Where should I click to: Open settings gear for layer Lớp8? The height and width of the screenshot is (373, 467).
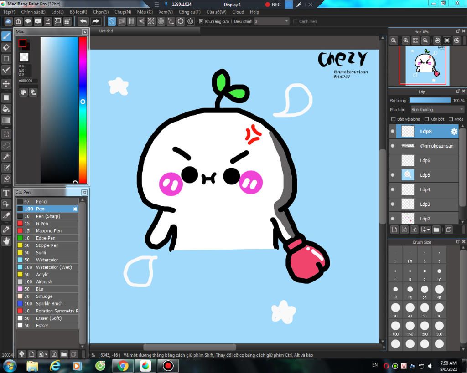tap(454, 132)
